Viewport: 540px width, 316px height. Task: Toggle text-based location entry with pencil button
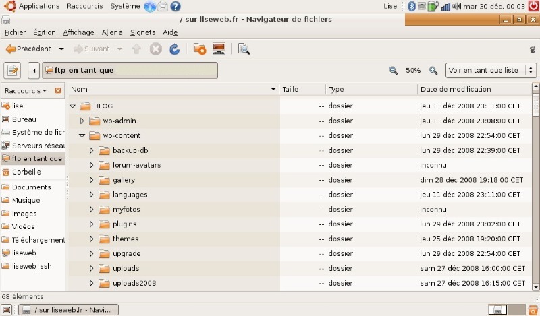[13, 70]
